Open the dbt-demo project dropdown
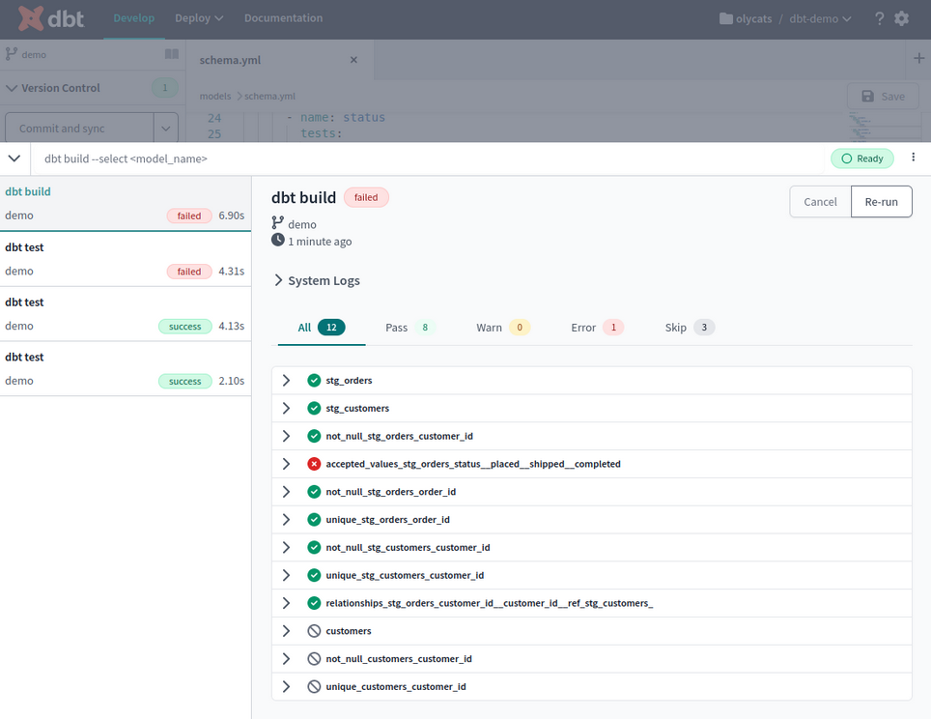This screenshot has height=719, width=931. pyautogui.click(x=820, y=18)
